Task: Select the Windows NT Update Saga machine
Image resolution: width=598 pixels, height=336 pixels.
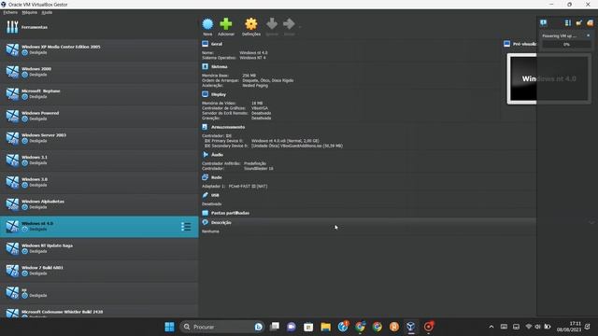Action: point(99,248)
